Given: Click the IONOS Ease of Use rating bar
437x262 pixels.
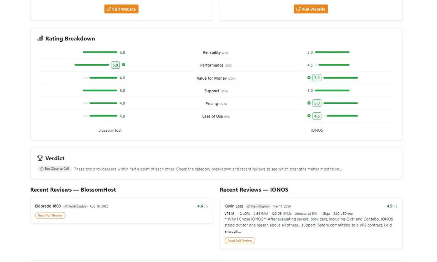Looking at the screenshot, I should (x=341, y=116).
